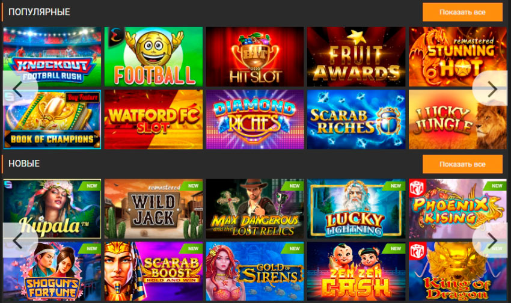This screenshot has width=511, height=303.
Task: Open the Lucky Lightning Zeus slot
Action: point(356,209)
